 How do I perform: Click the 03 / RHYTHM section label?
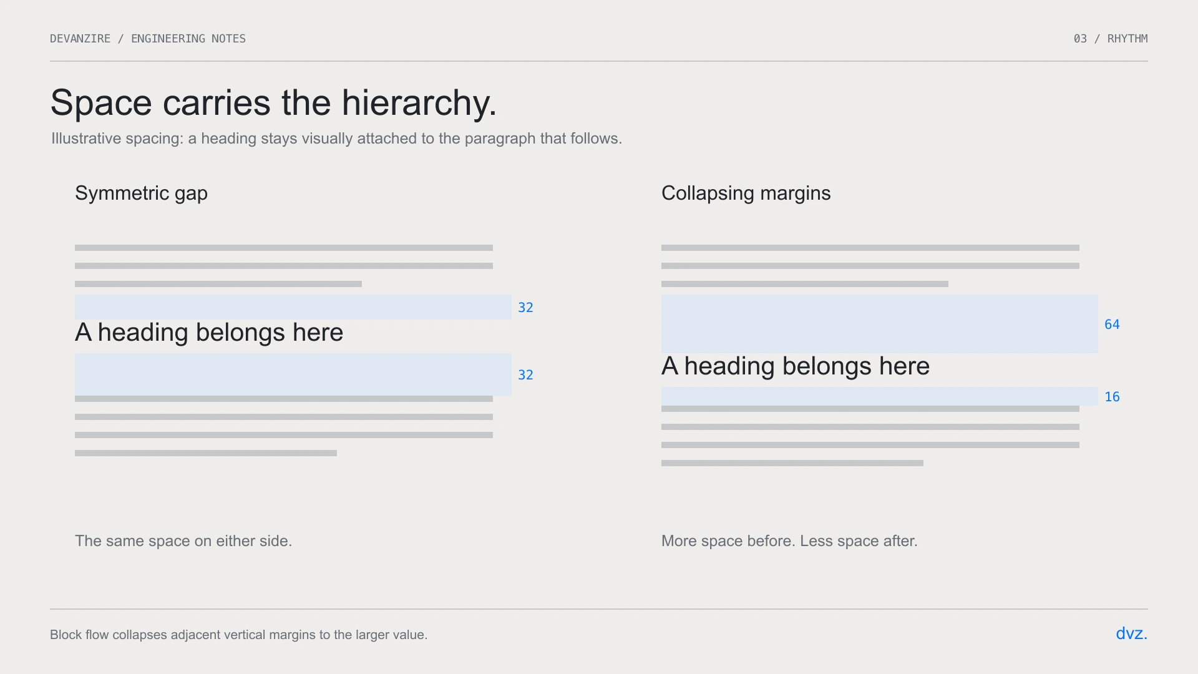[x=1111, y=39]
